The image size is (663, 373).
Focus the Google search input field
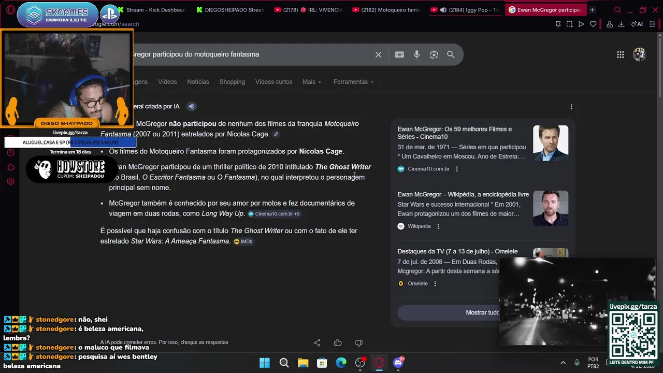[249, 54]
